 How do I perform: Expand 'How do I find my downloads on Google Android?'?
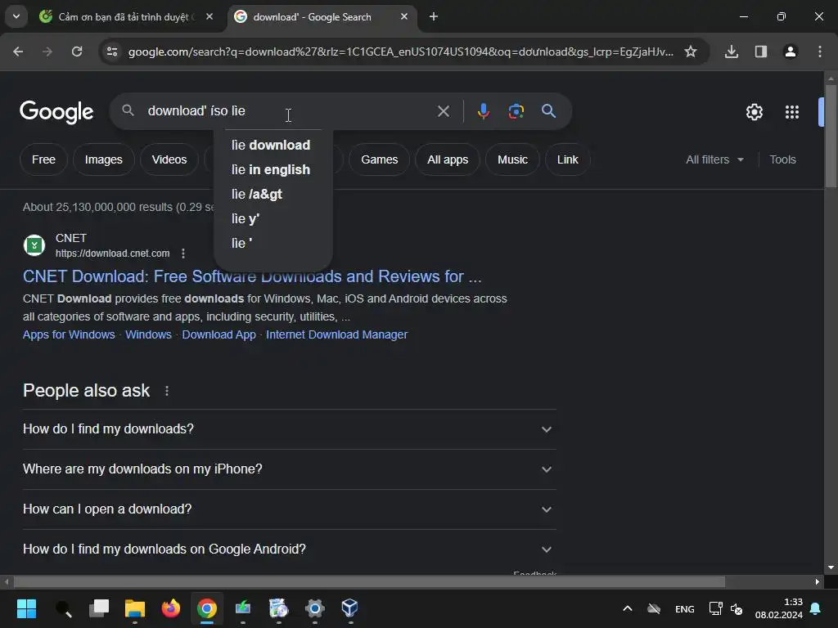pos(289,549)
